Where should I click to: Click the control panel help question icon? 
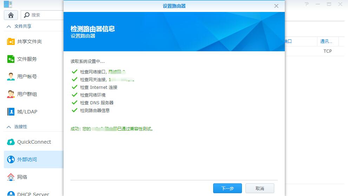[x=307, y=4]
